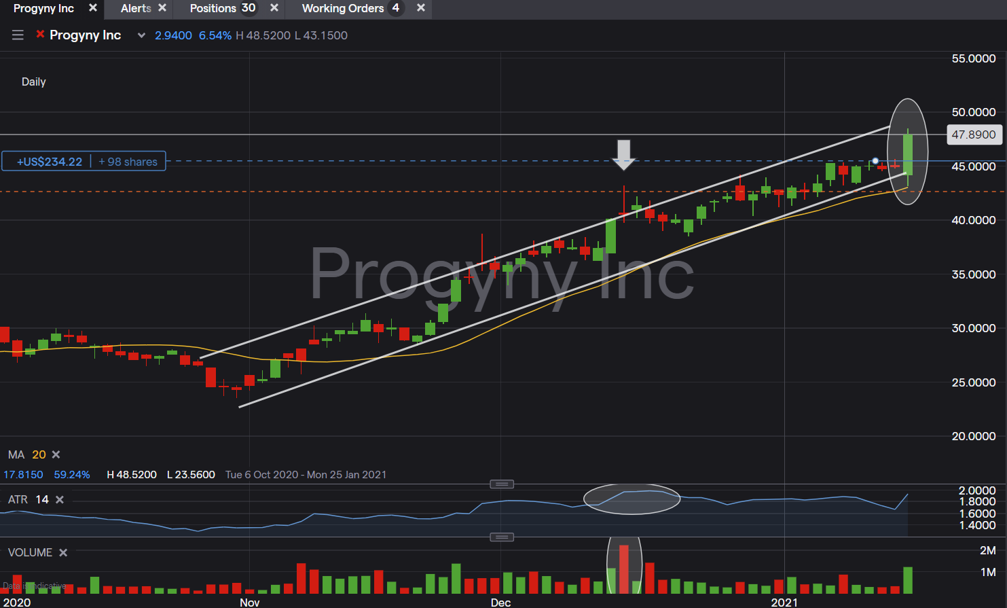Close the Alerts tab

[162, 8]
